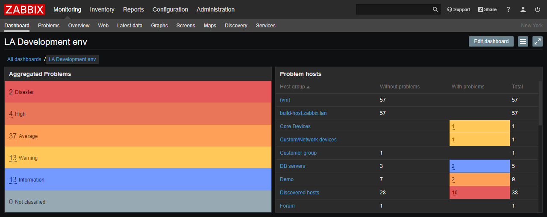This screenshot has height=217, width=547.
Task: Click the search magnifier icon
Action: pyautogui.click(x=435, y=9)
